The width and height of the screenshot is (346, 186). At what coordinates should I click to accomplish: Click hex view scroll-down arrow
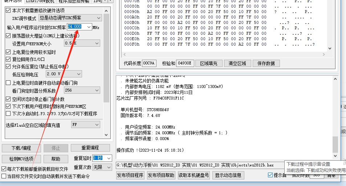tap(330, 48)
